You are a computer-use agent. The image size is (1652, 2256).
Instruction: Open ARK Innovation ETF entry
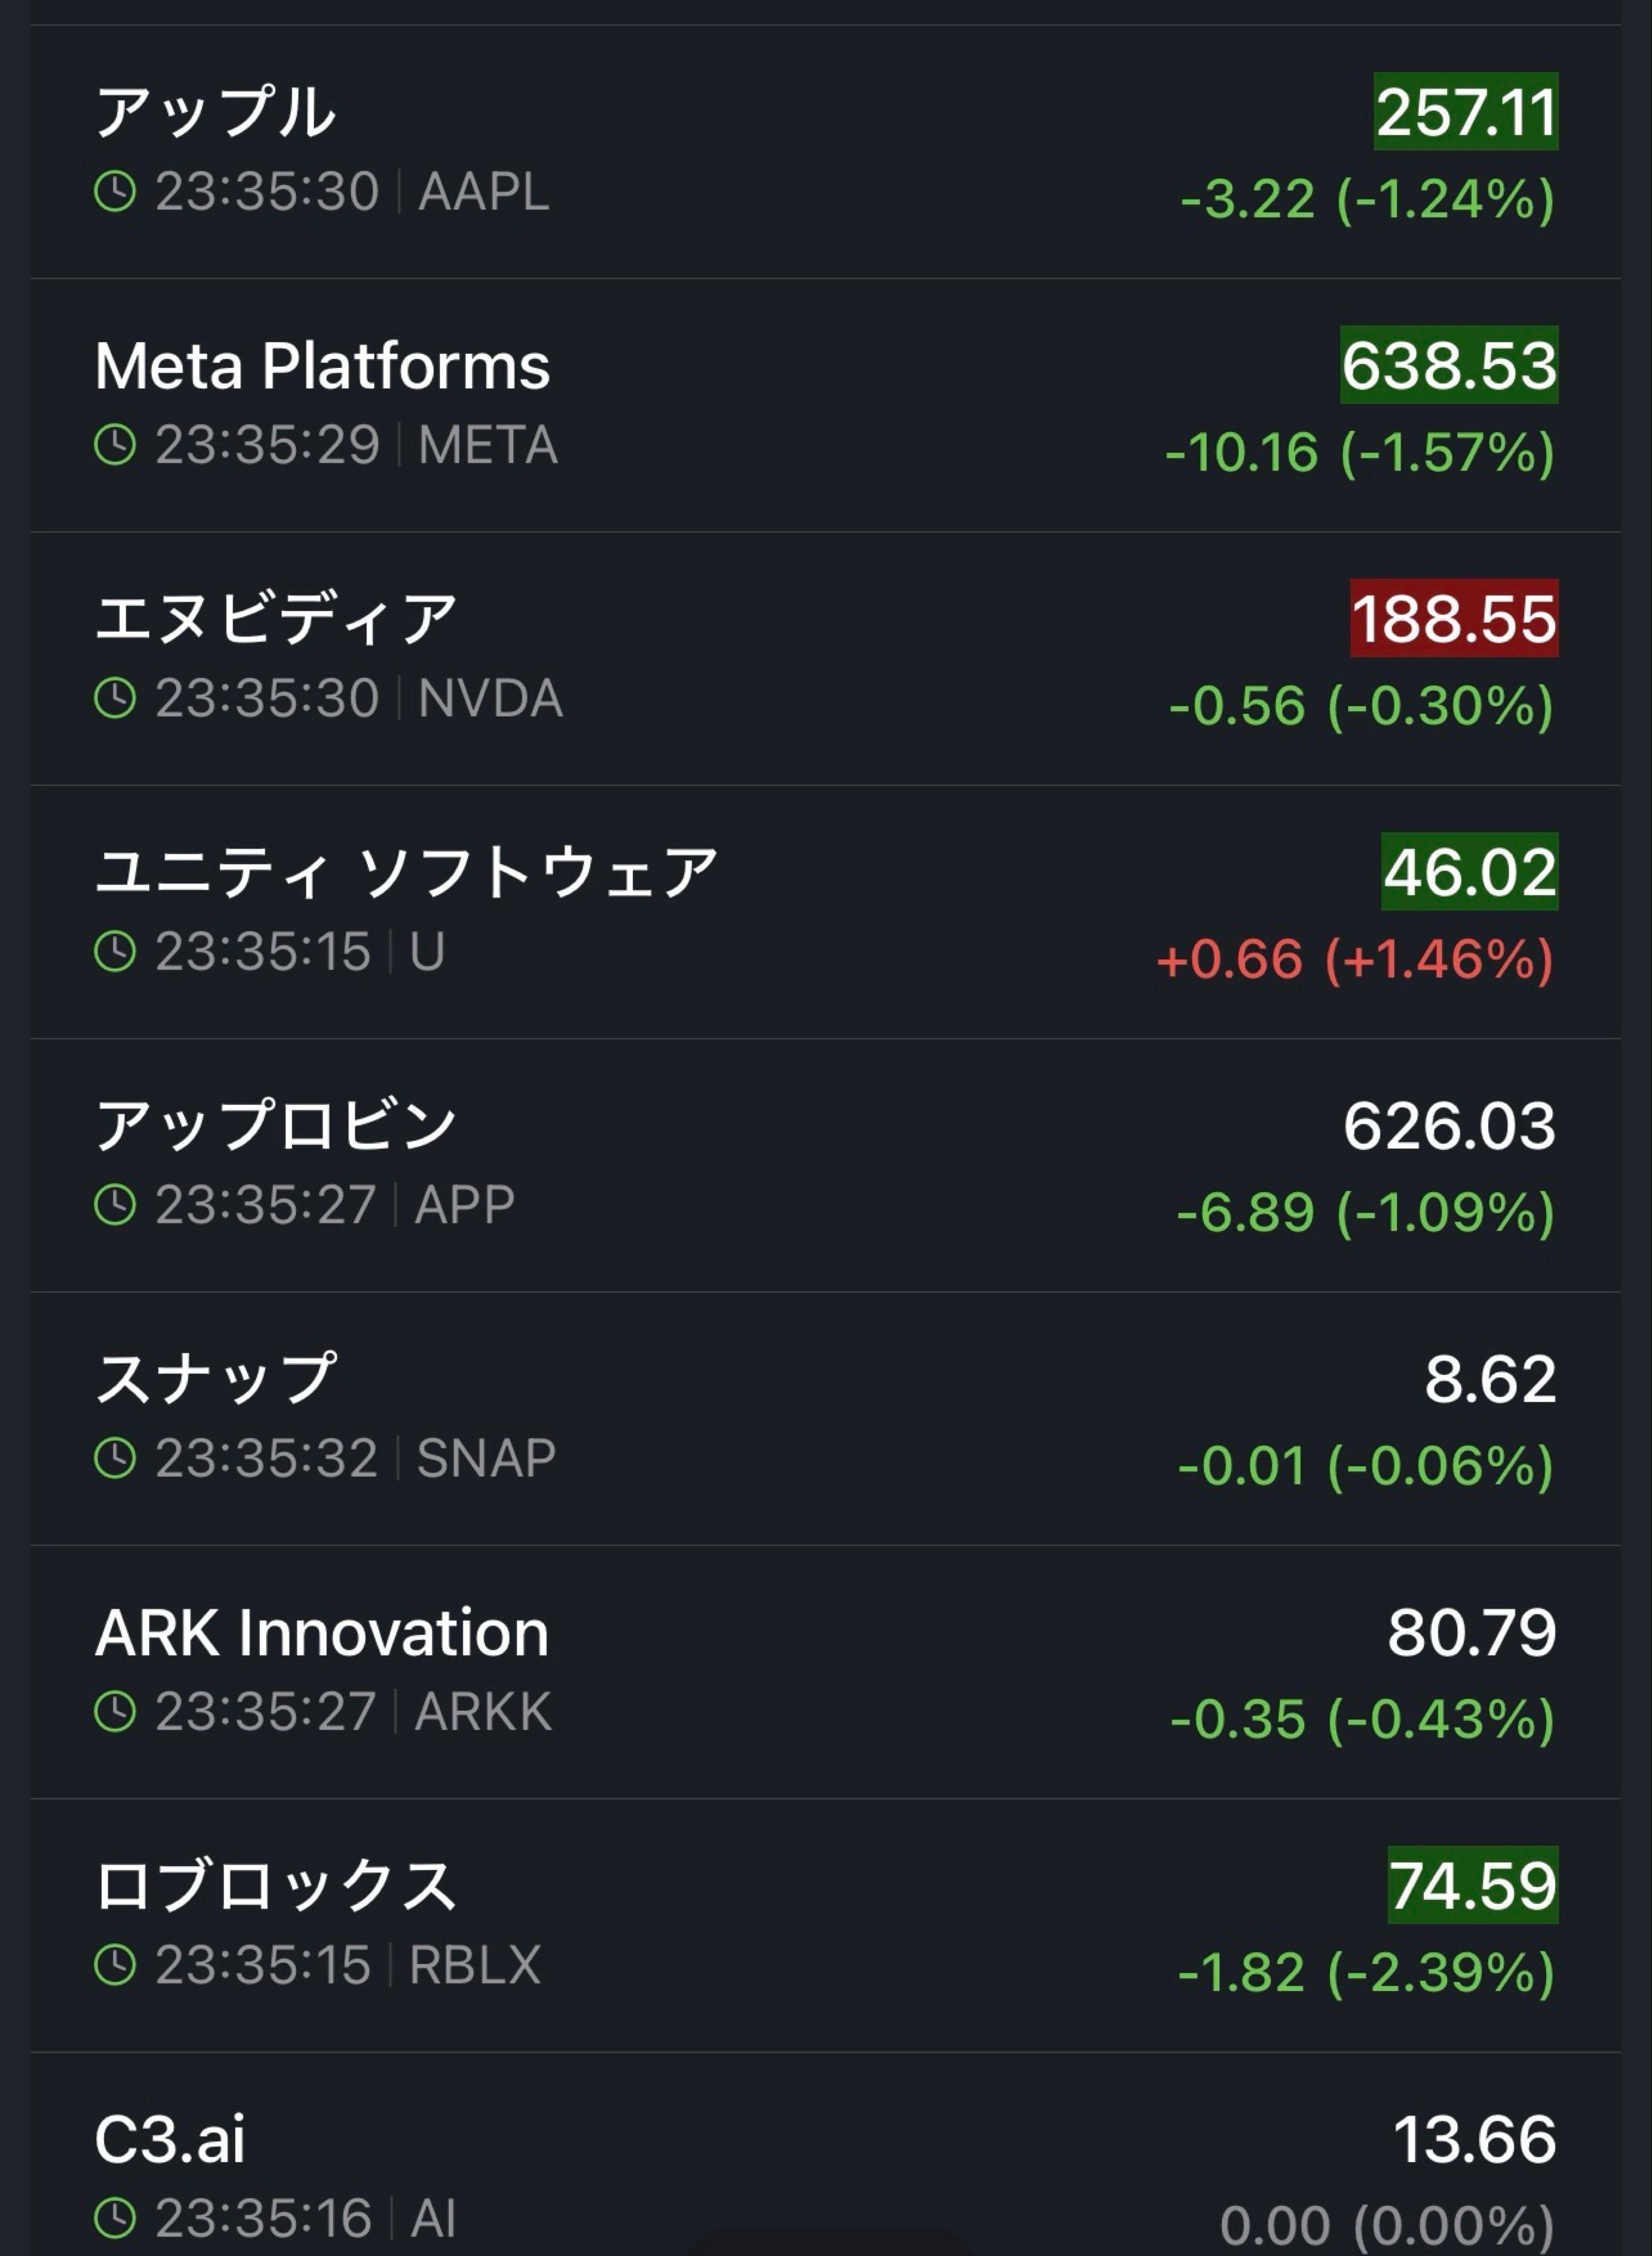pos(322,1632)
